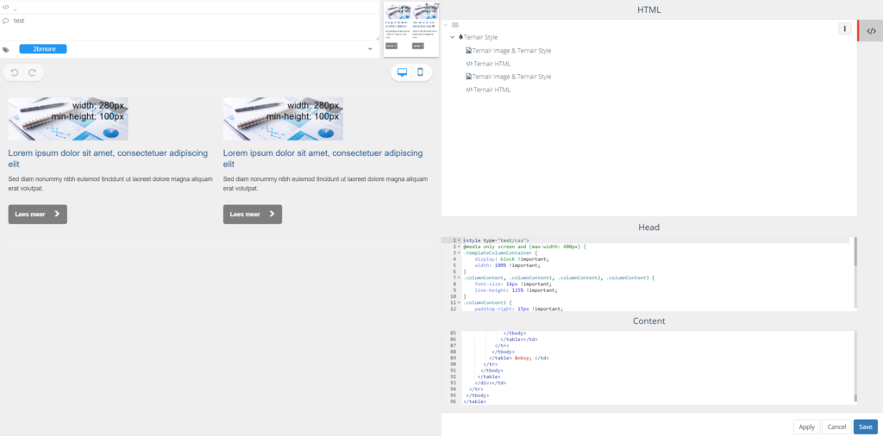Click the 2bmore tag chip

pos(43,49)
